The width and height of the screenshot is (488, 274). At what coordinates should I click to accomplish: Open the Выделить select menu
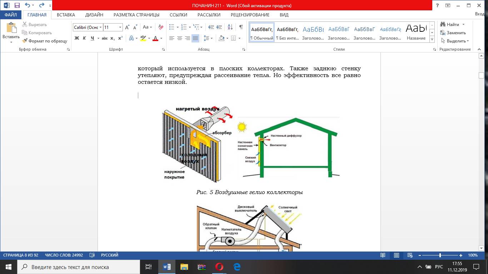tap(455, 41)
